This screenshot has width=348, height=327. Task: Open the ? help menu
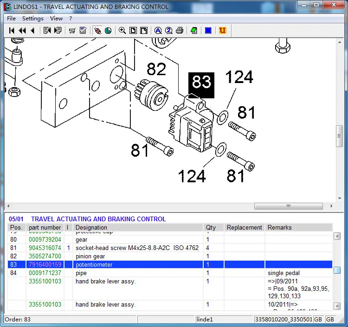point(71,19)
